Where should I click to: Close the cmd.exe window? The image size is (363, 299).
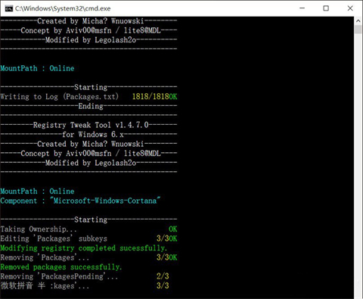[x=350, y=8]
